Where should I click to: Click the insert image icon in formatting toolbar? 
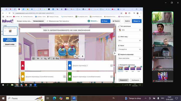coord(33,59)
